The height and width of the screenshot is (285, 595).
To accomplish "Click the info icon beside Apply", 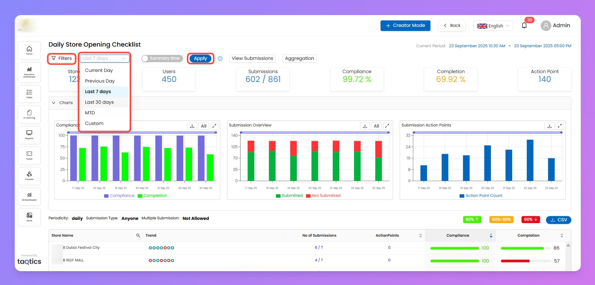I will (x=220, y=58).
